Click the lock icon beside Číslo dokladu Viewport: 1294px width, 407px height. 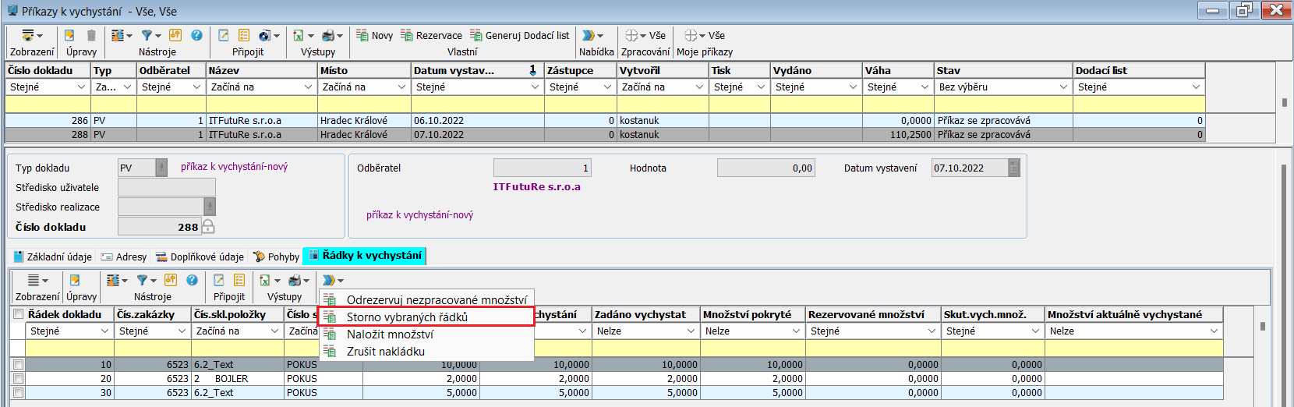point(208,227)
